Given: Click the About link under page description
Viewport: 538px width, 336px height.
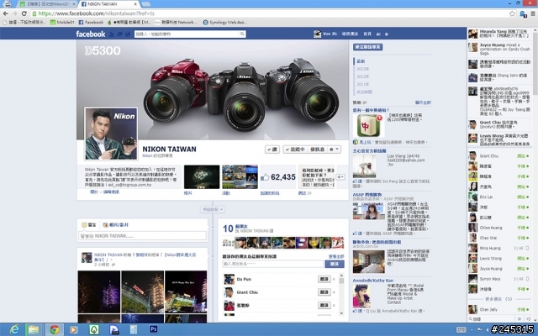Looking at the screenshot, I should [x=94, y=192].
